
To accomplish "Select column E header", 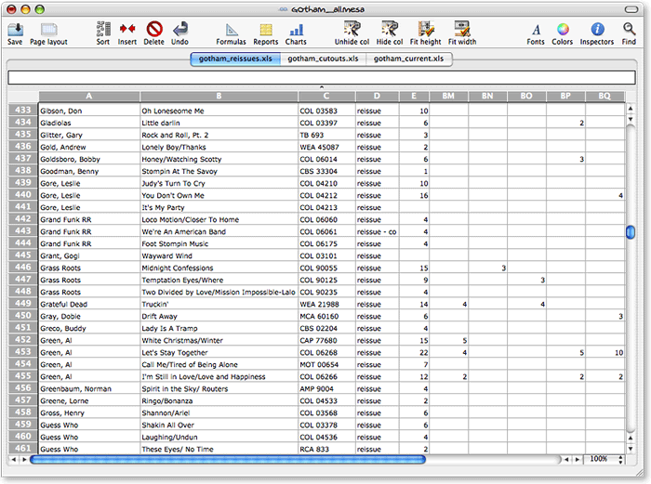I will pos(414,97).
